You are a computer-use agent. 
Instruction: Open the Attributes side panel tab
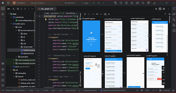170,18
